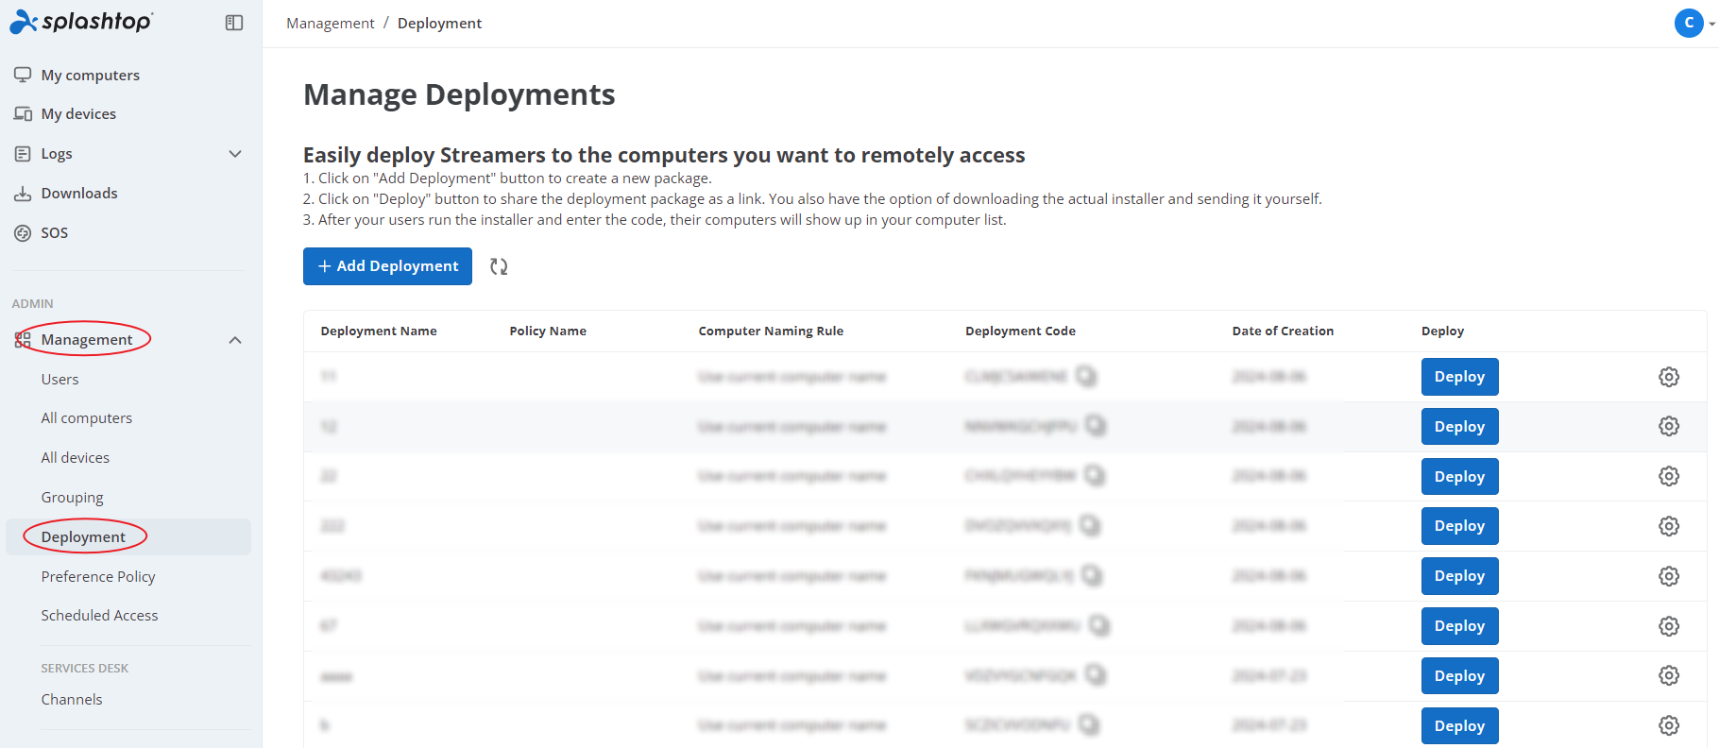Click Deploy in the first table row

(x=1459, y=377)
